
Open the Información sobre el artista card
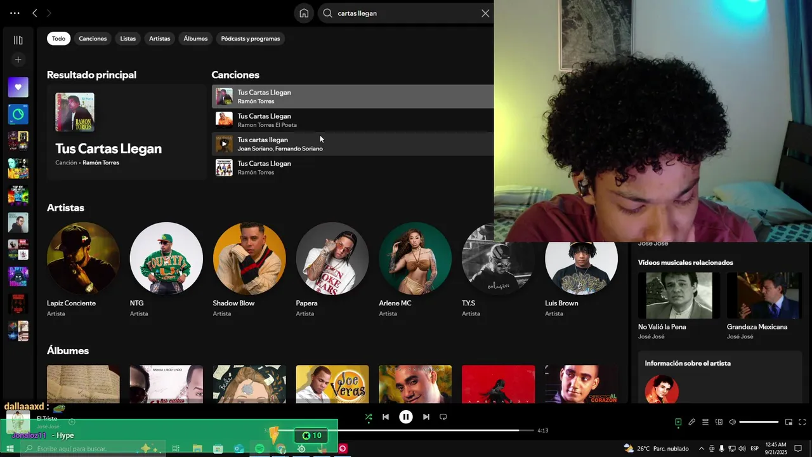[720, 378]
